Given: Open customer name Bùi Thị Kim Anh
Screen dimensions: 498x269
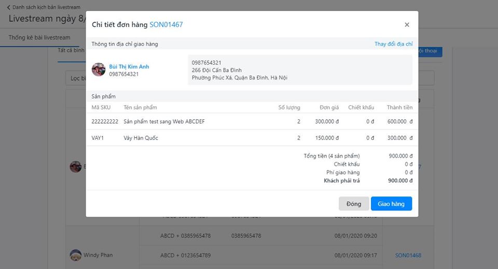Looking at the screenshot, I should 129,67.
